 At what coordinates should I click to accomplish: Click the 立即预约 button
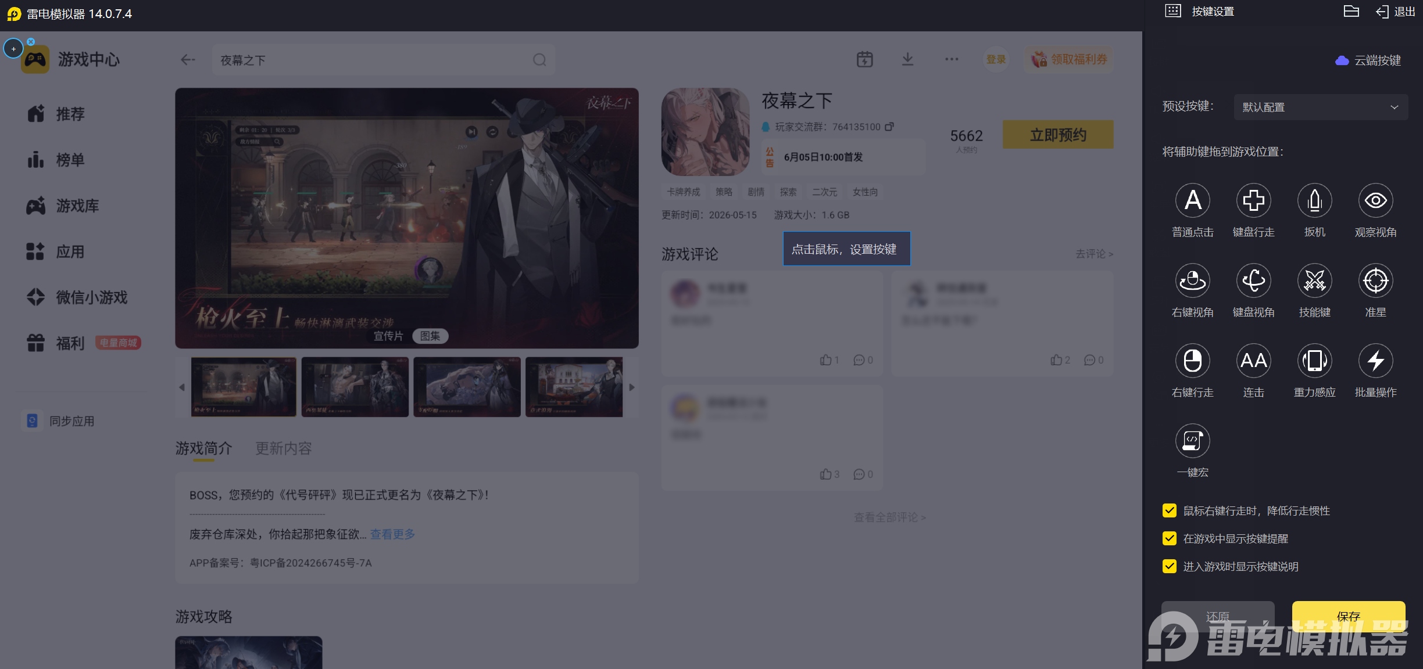[1058, 135]
